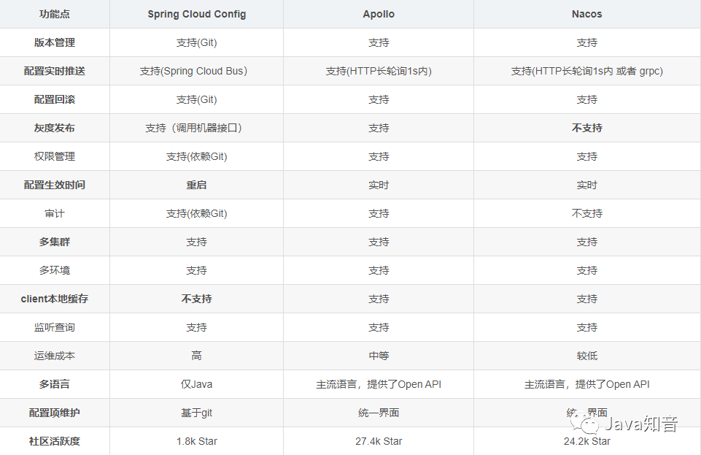This screenshot has width=701, height=455.
Task: Click Nacos 支持 cell in 版本管理 row
Action: pyautogui.click(x=587, y=42)
